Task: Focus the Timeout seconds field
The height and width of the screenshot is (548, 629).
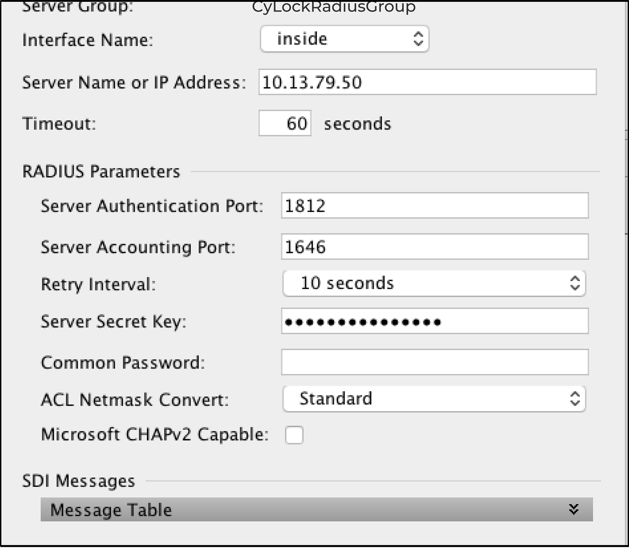Action: point(285,123)
